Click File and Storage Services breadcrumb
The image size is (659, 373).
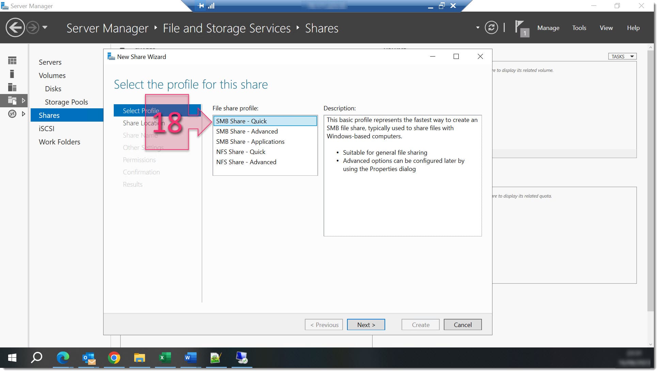click(x=226, y=28)
